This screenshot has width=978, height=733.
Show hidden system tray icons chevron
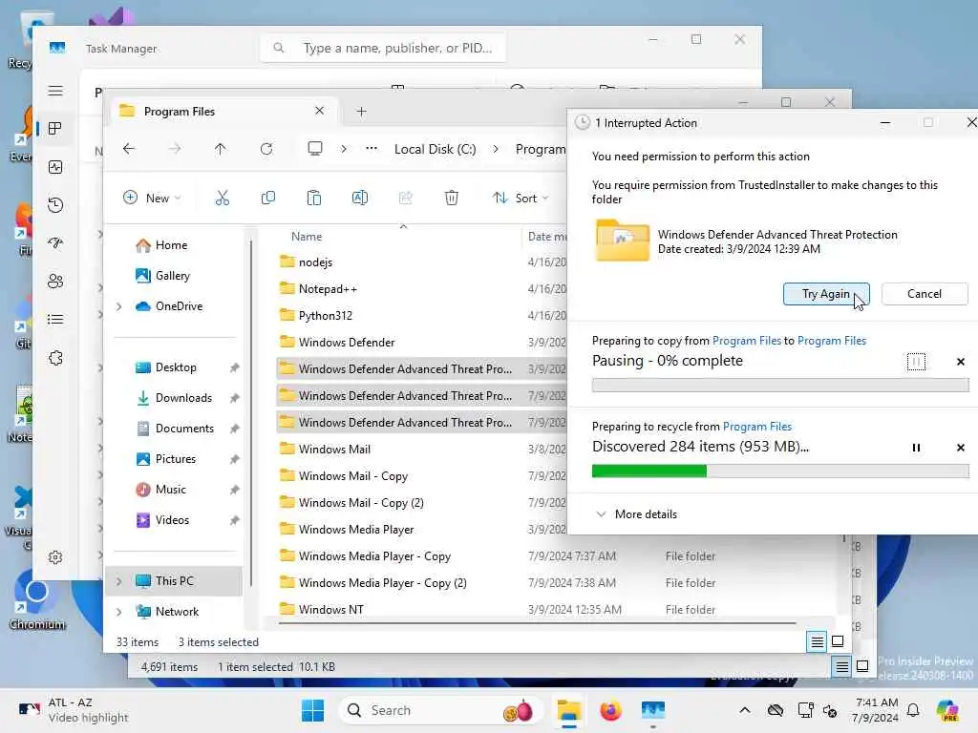coord(745,710)
